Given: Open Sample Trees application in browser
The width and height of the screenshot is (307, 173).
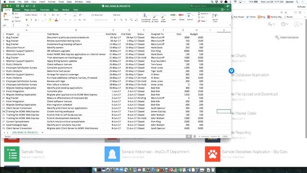Looking at the screenshot, I should point(32,152).
